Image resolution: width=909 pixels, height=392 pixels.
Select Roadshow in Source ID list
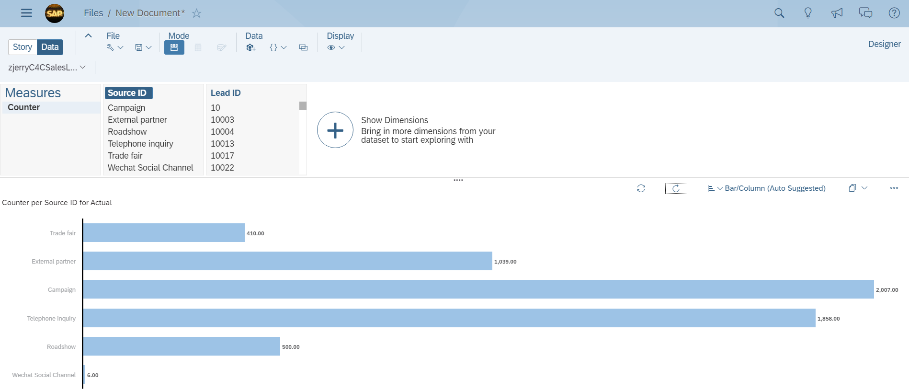pyautogui.click(x=127, y=132)
